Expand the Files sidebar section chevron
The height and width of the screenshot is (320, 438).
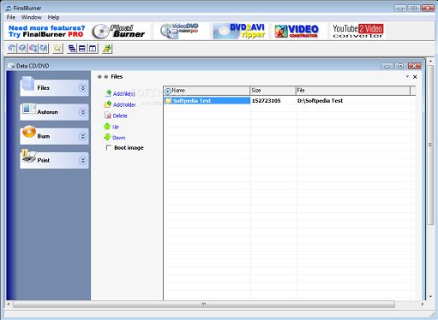(82, 88)
